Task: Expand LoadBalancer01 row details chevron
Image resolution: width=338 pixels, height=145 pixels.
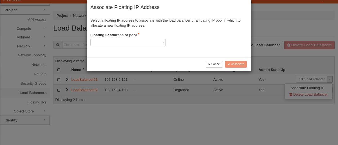Action: click(x=67, y=79)
